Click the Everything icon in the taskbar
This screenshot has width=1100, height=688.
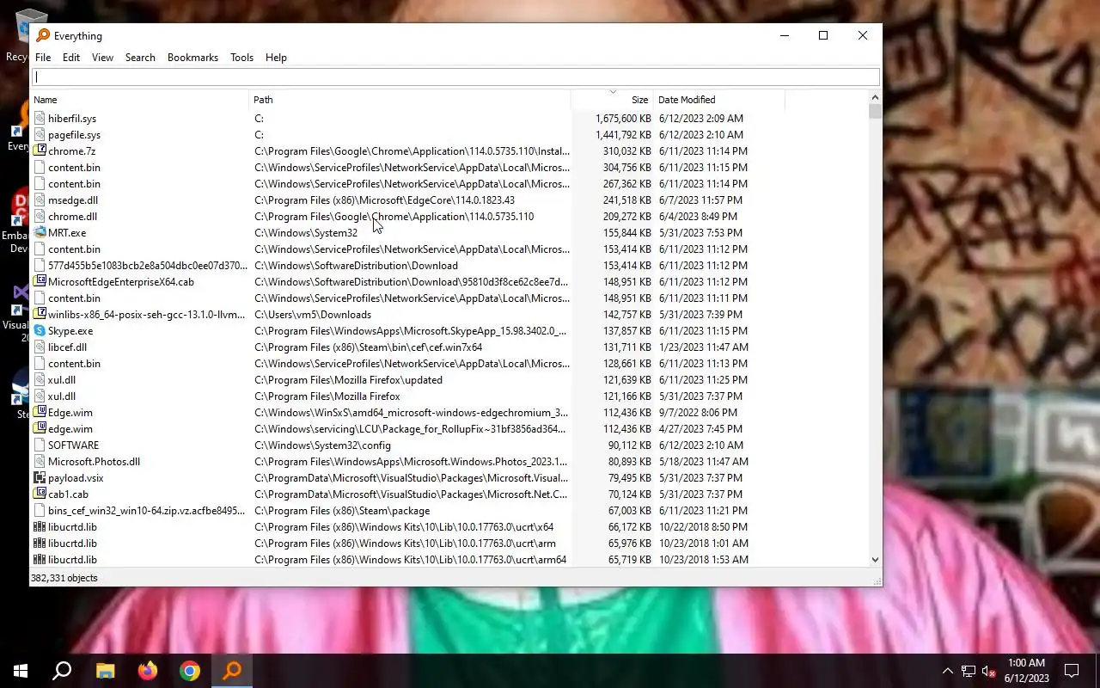tap(232, 671)
